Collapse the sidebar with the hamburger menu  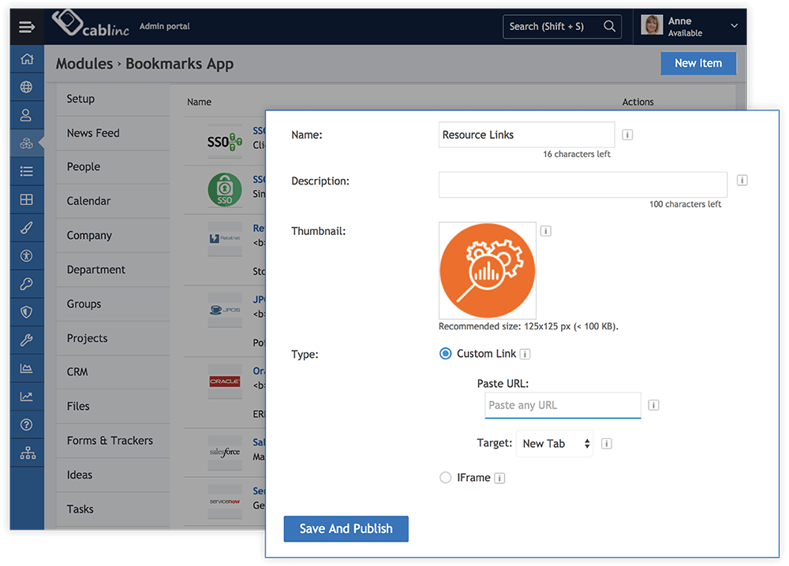(x=26, y=26)
